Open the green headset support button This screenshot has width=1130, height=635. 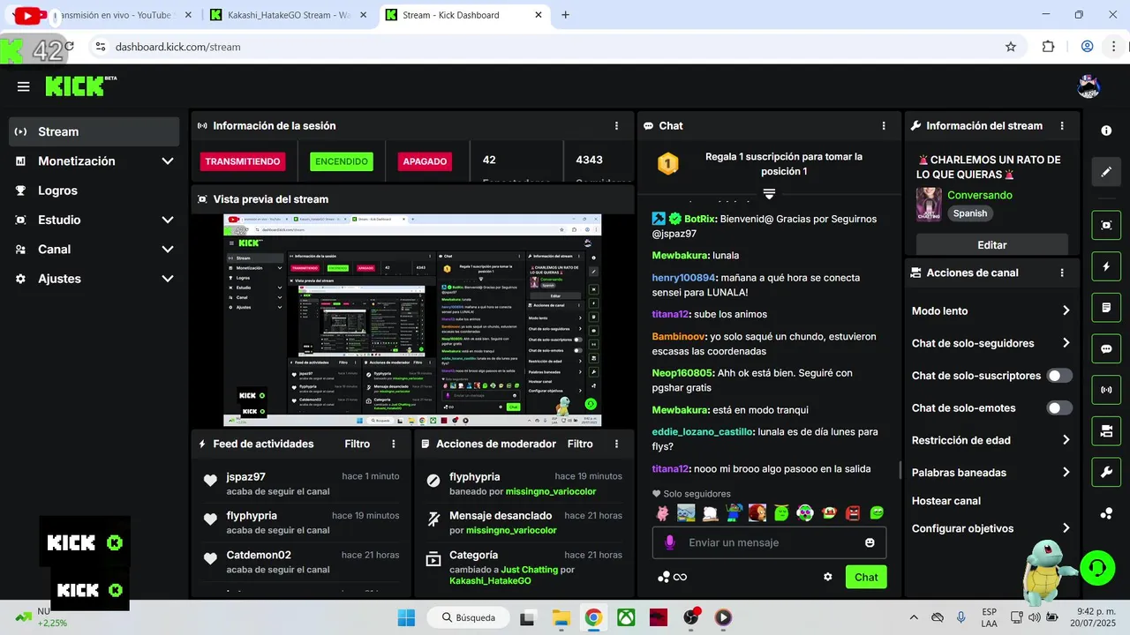[1097, 568]
